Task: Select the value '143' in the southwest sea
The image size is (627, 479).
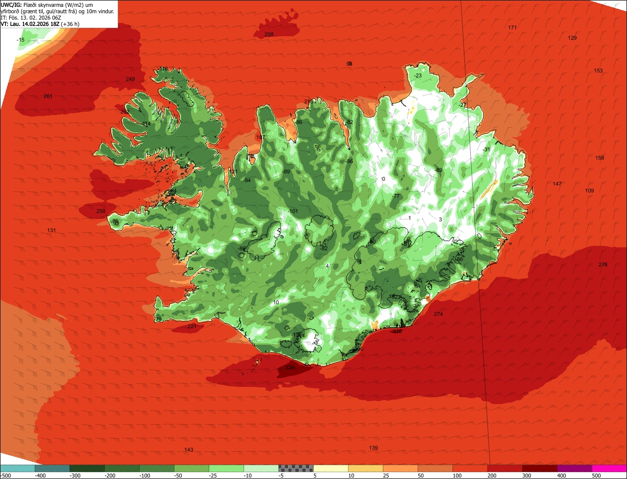Action: pos(189,450)
